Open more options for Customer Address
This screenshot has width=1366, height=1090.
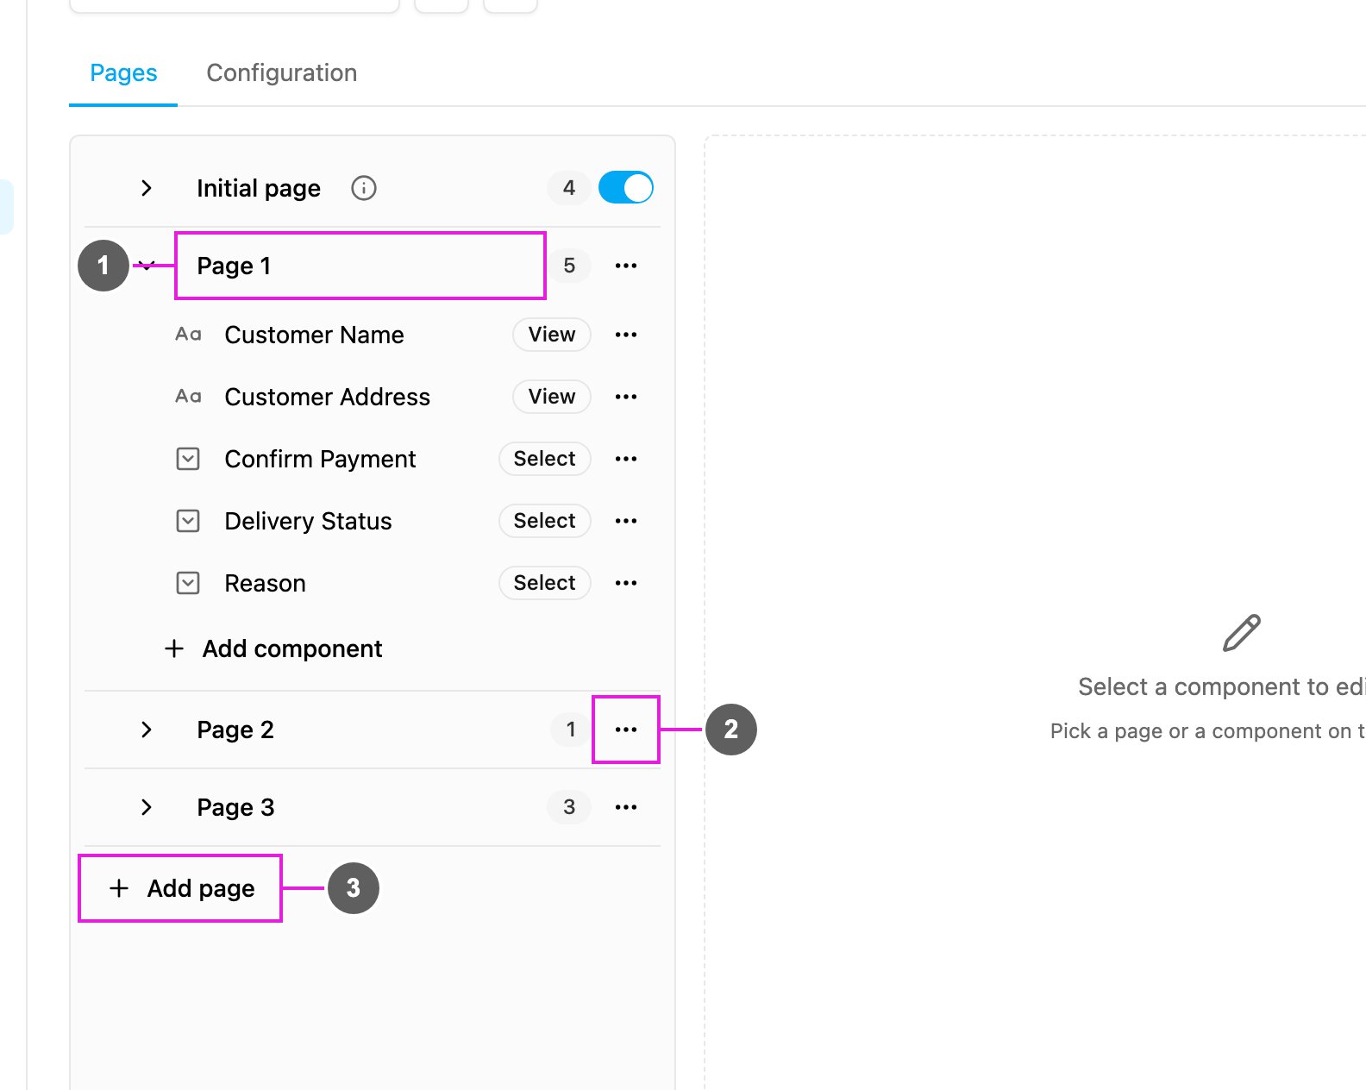[x=626, y=397]
